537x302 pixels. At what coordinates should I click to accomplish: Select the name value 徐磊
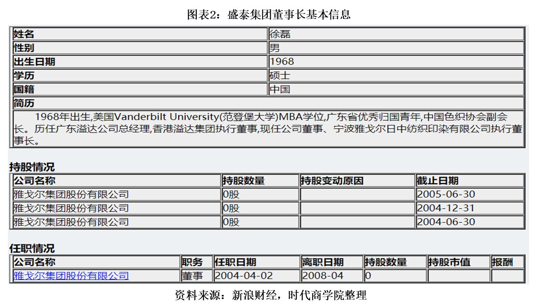pyautogui.click(x=280, y=34)
